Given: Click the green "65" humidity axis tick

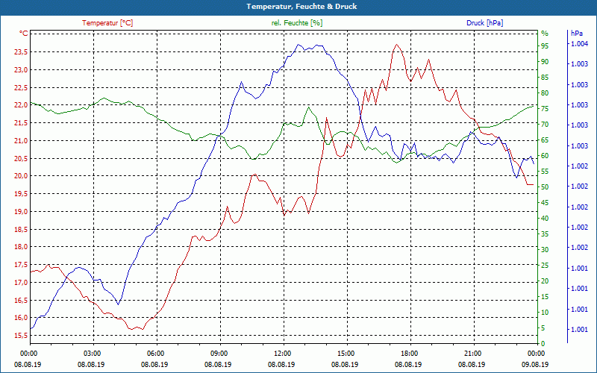Looking at the screenshot, I should point(545,140).
